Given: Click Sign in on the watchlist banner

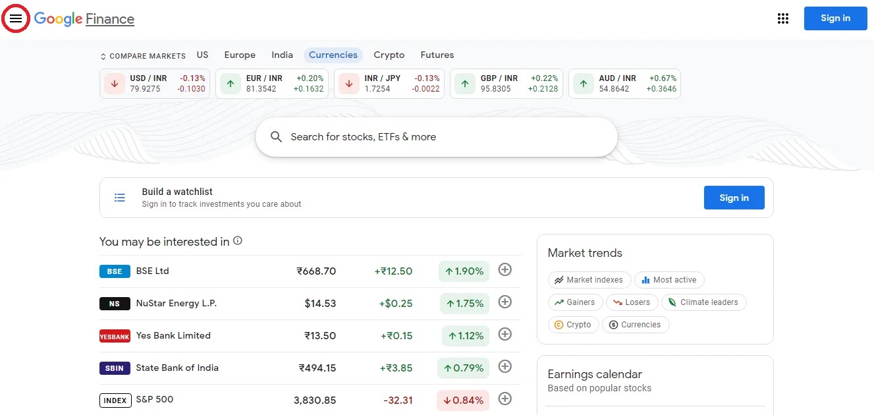Looking at the screenshot, I should click(x=734, y=198).
